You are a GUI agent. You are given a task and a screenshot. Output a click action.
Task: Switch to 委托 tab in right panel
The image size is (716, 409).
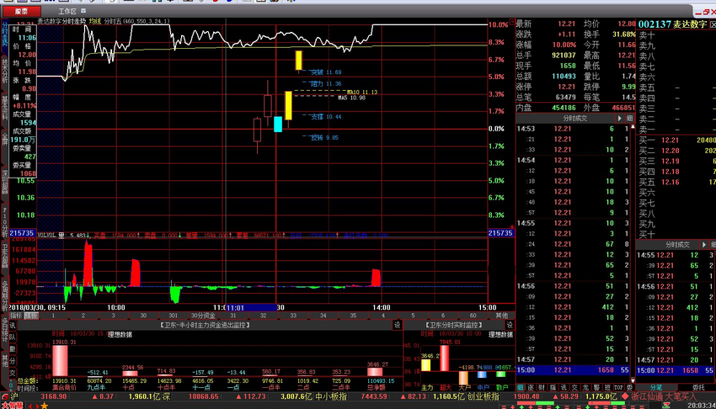click(698, 387)
